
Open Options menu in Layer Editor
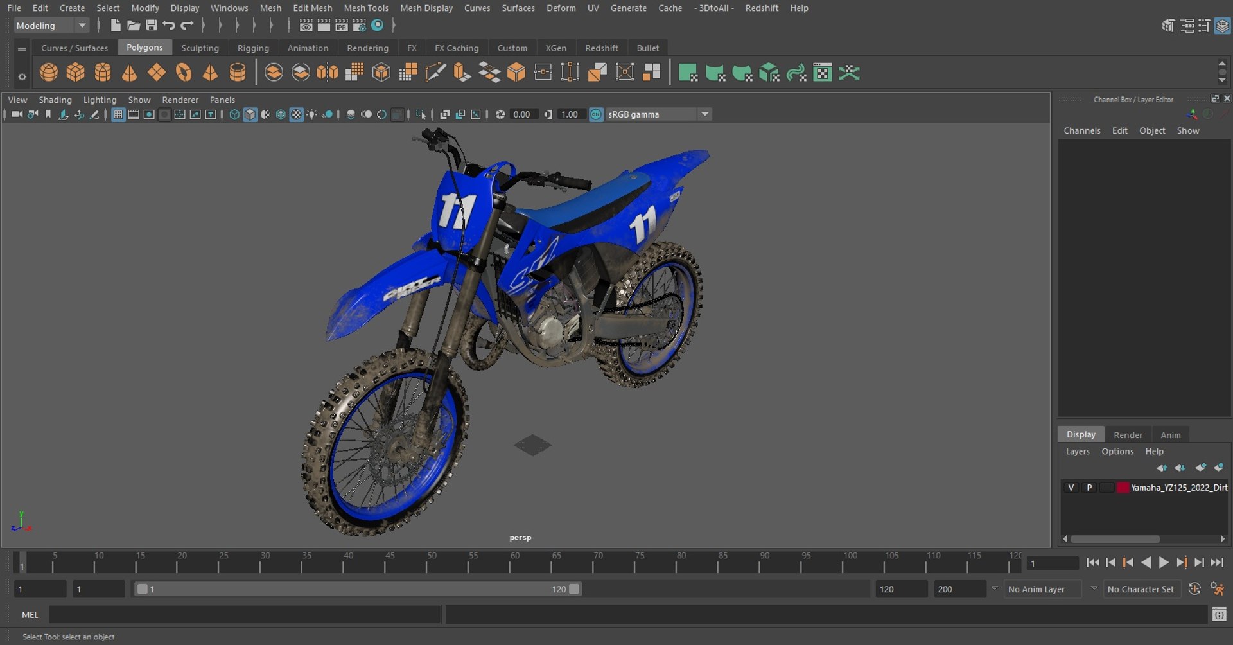click(1117, 452)
